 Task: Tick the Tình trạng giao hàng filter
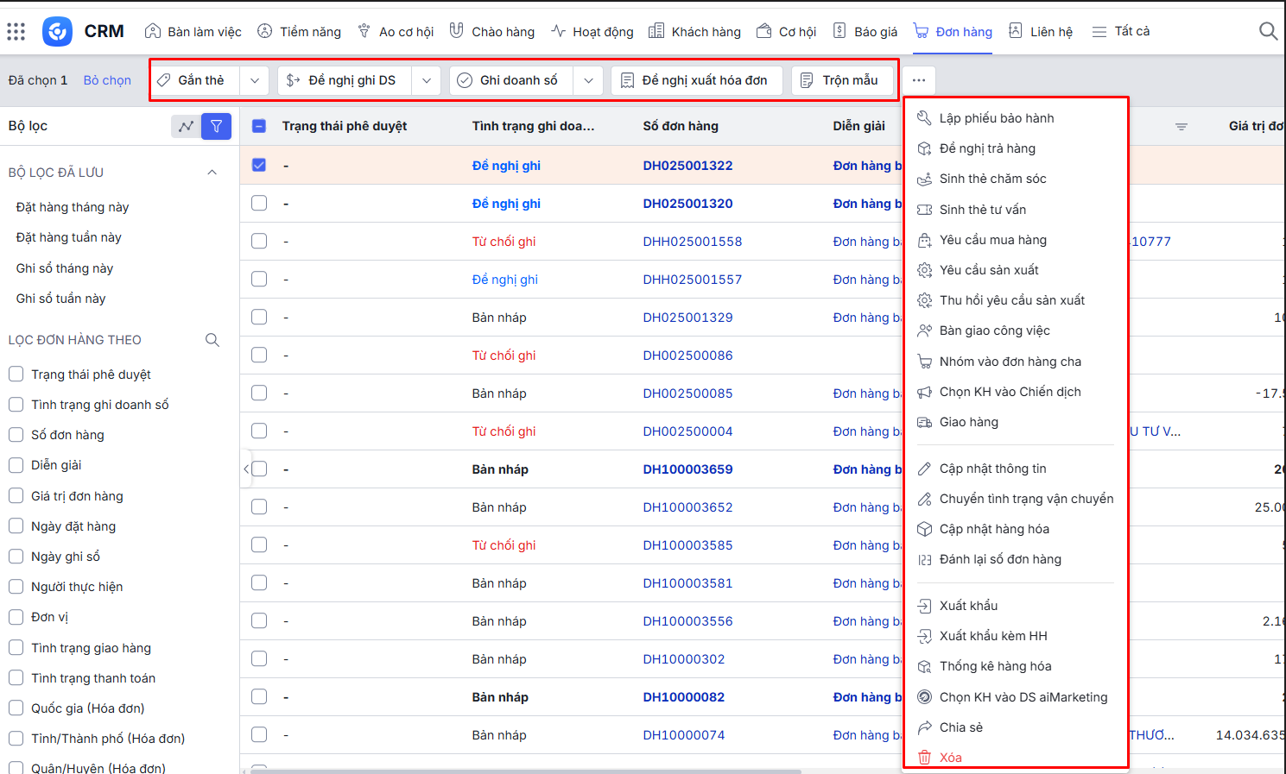coord(16,648)
